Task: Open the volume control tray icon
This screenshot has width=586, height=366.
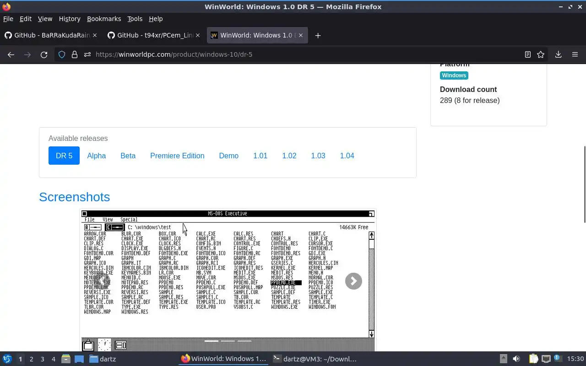Action: click(x=516, y=359)
